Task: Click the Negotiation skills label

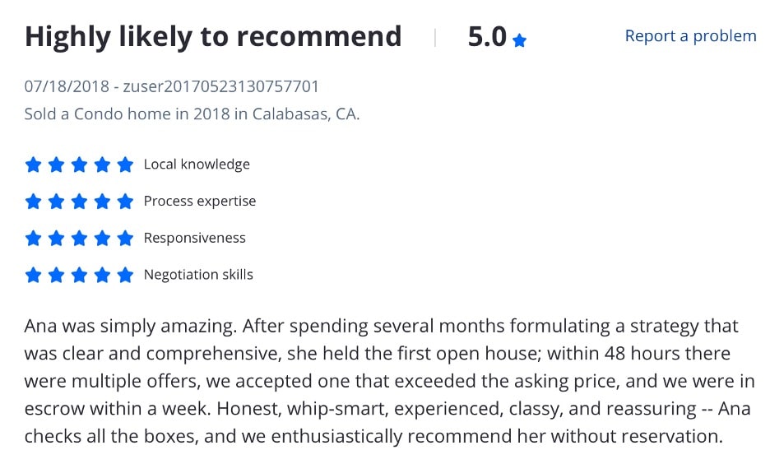Action: (x=198, y=275)
